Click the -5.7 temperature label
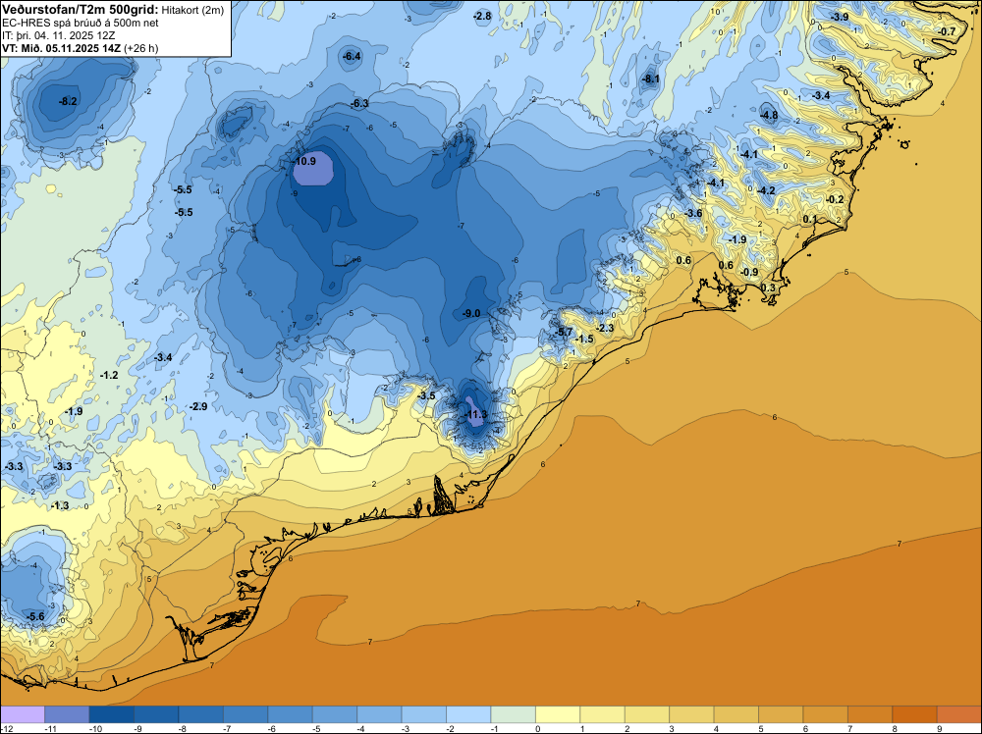Image resolution: width=982 pixels, height=734 pixels. click(x=564, y=332)
